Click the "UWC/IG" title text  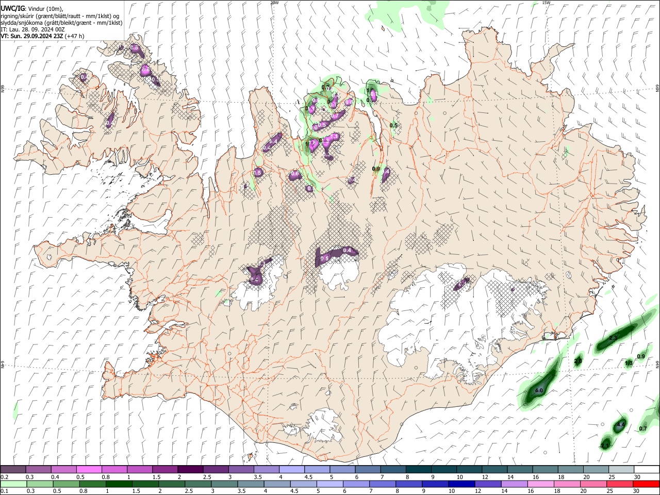point(13,8)
